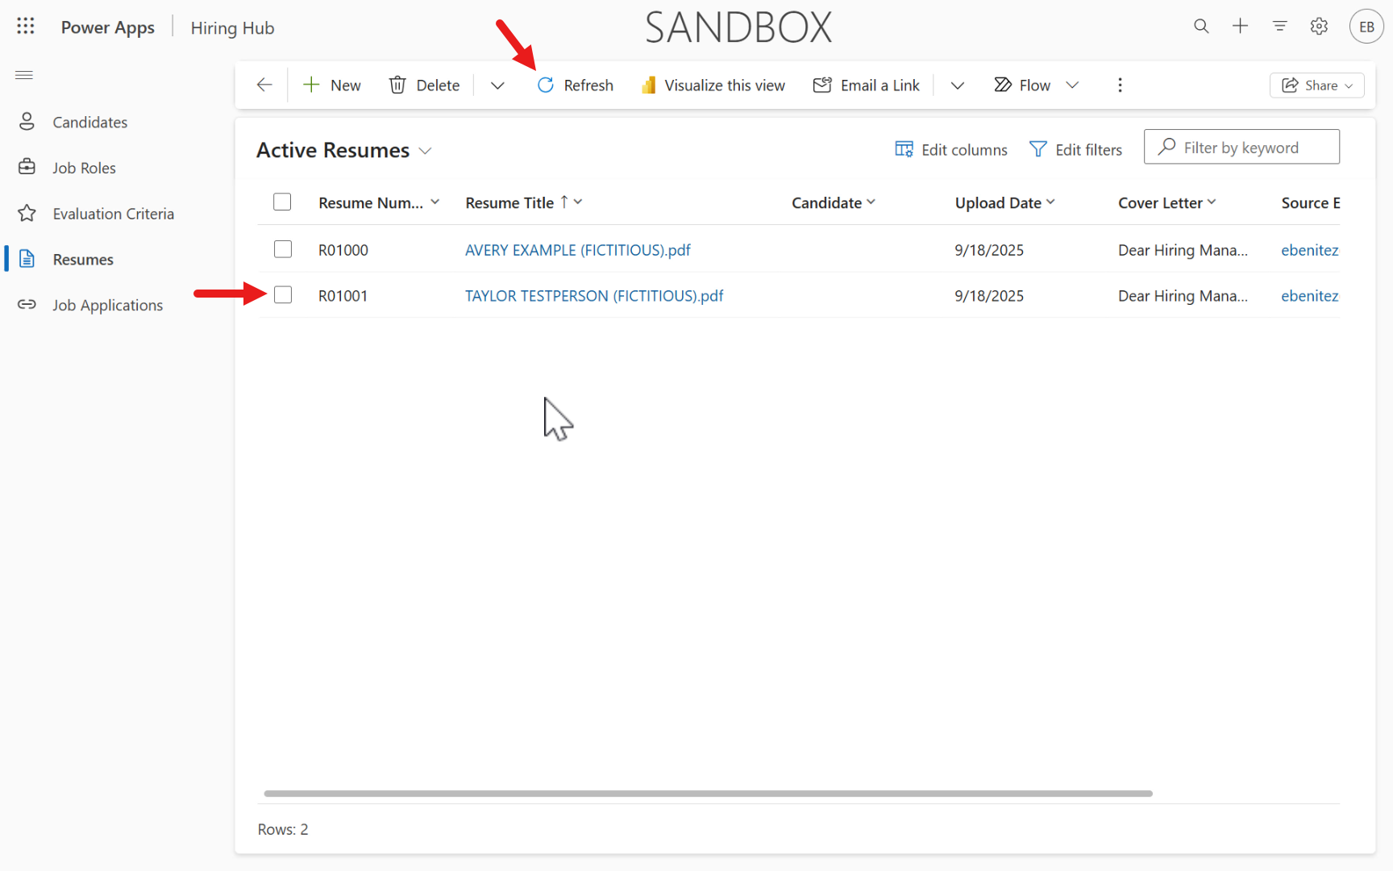The image size is (1393, 871).
Task: Select the R01000 row checkbox
Action: pos(282,249)
